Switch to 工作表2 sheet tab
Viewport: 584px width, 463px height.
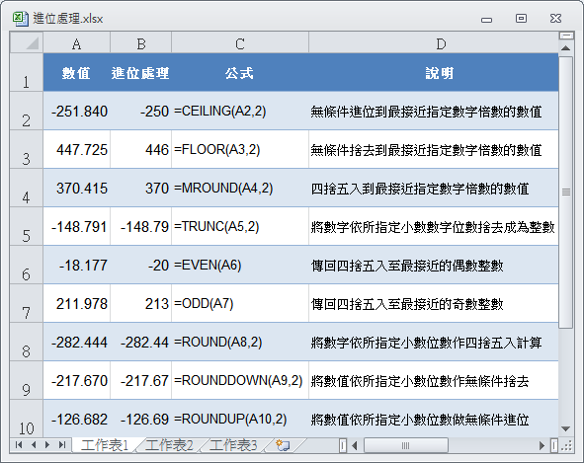pos(169,445)
